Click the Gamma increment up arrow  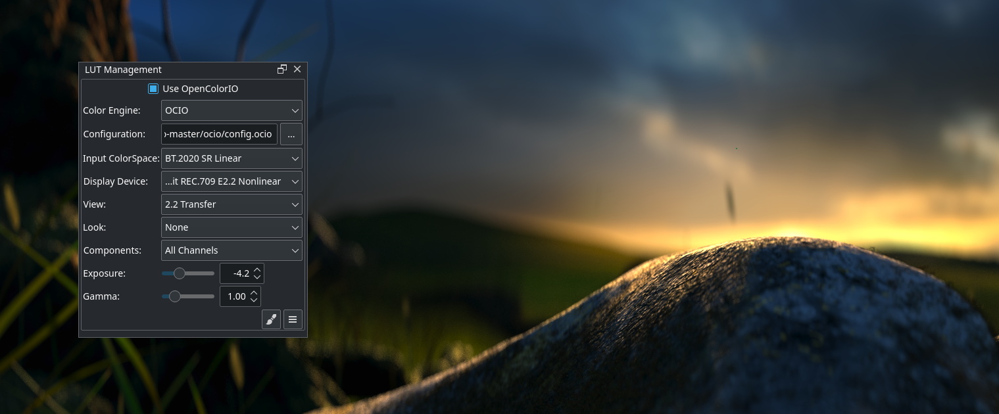[255, 292]
